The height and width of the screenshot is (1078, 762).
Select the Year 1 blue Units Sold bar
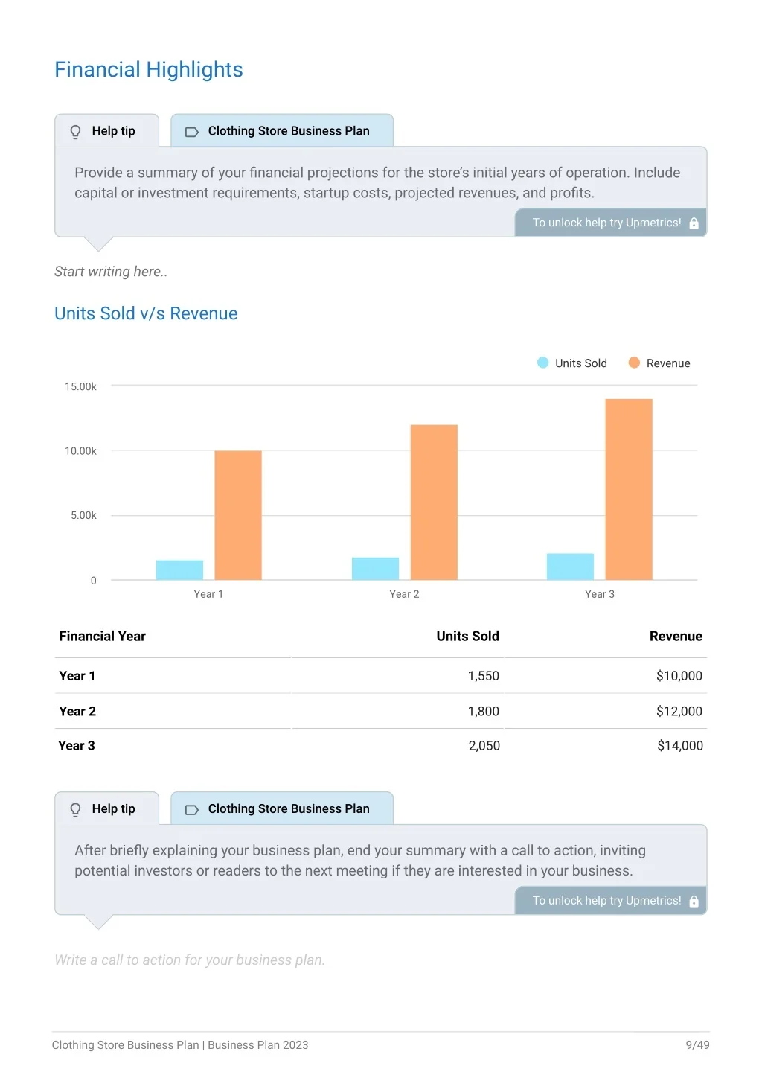click(179, 570)
